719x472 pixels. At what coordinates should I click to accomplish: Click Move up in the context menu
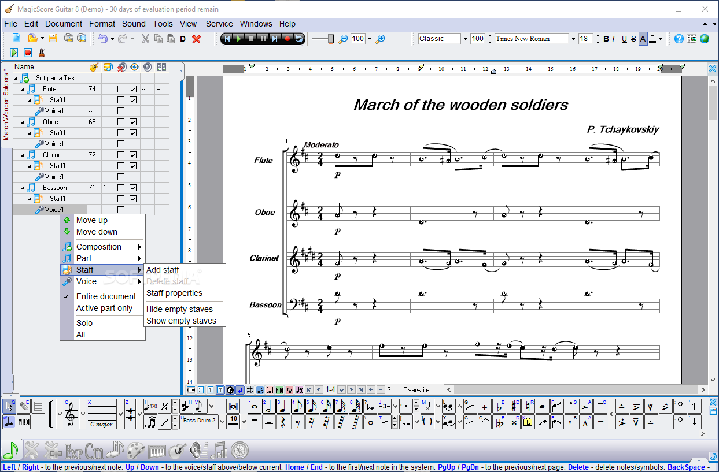tap(92, 220)
